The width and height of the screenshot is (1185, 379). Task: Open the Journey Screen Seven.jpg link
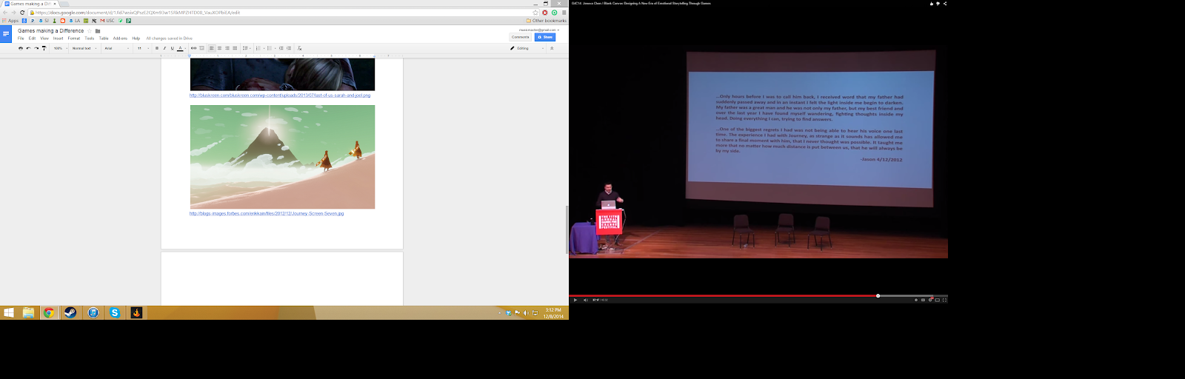point(267,213)
